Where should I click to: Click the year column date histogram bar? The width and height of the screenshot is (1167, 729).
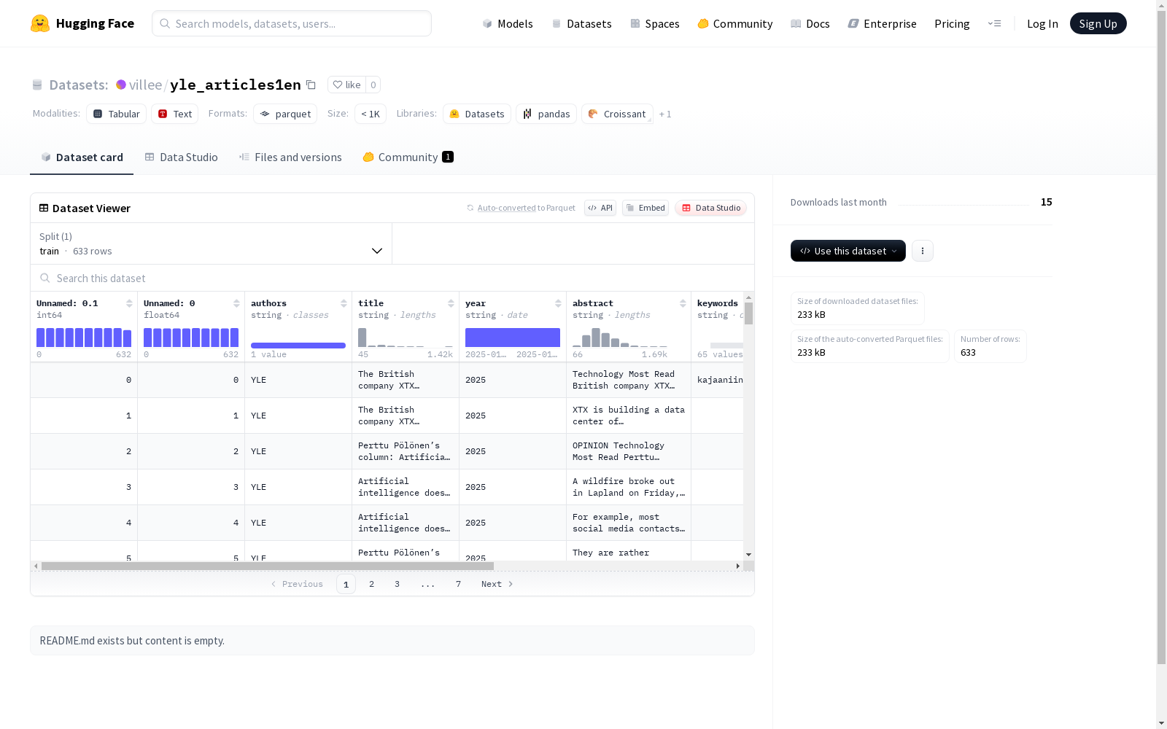[513, 338]
